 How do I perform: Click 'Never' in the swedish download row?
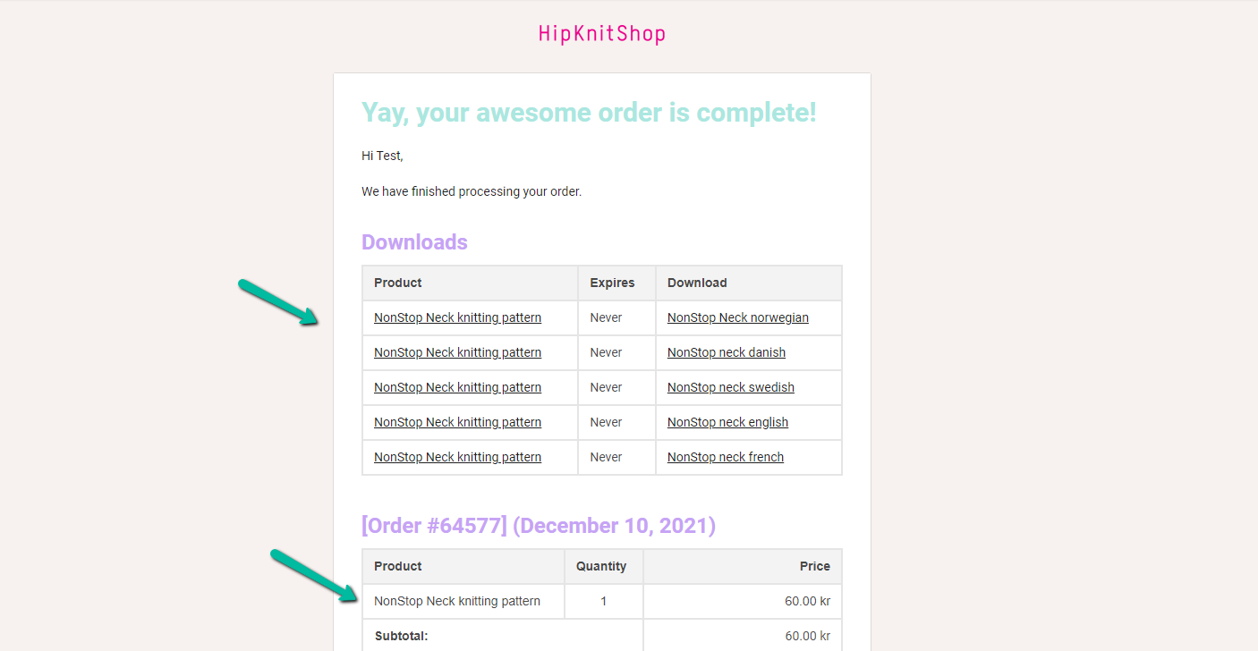pyautogui.click(x=606, y=387)
